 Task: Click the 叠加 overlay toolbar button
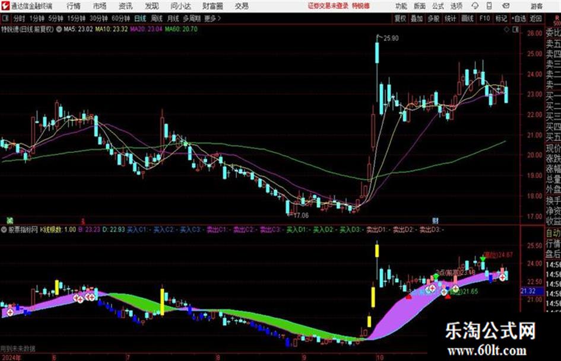coord(417,18)
